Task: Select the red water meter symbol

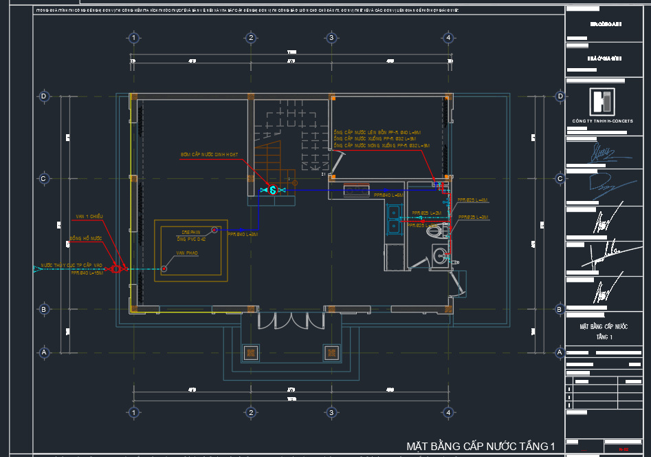Action: click(x=115, y=268)
